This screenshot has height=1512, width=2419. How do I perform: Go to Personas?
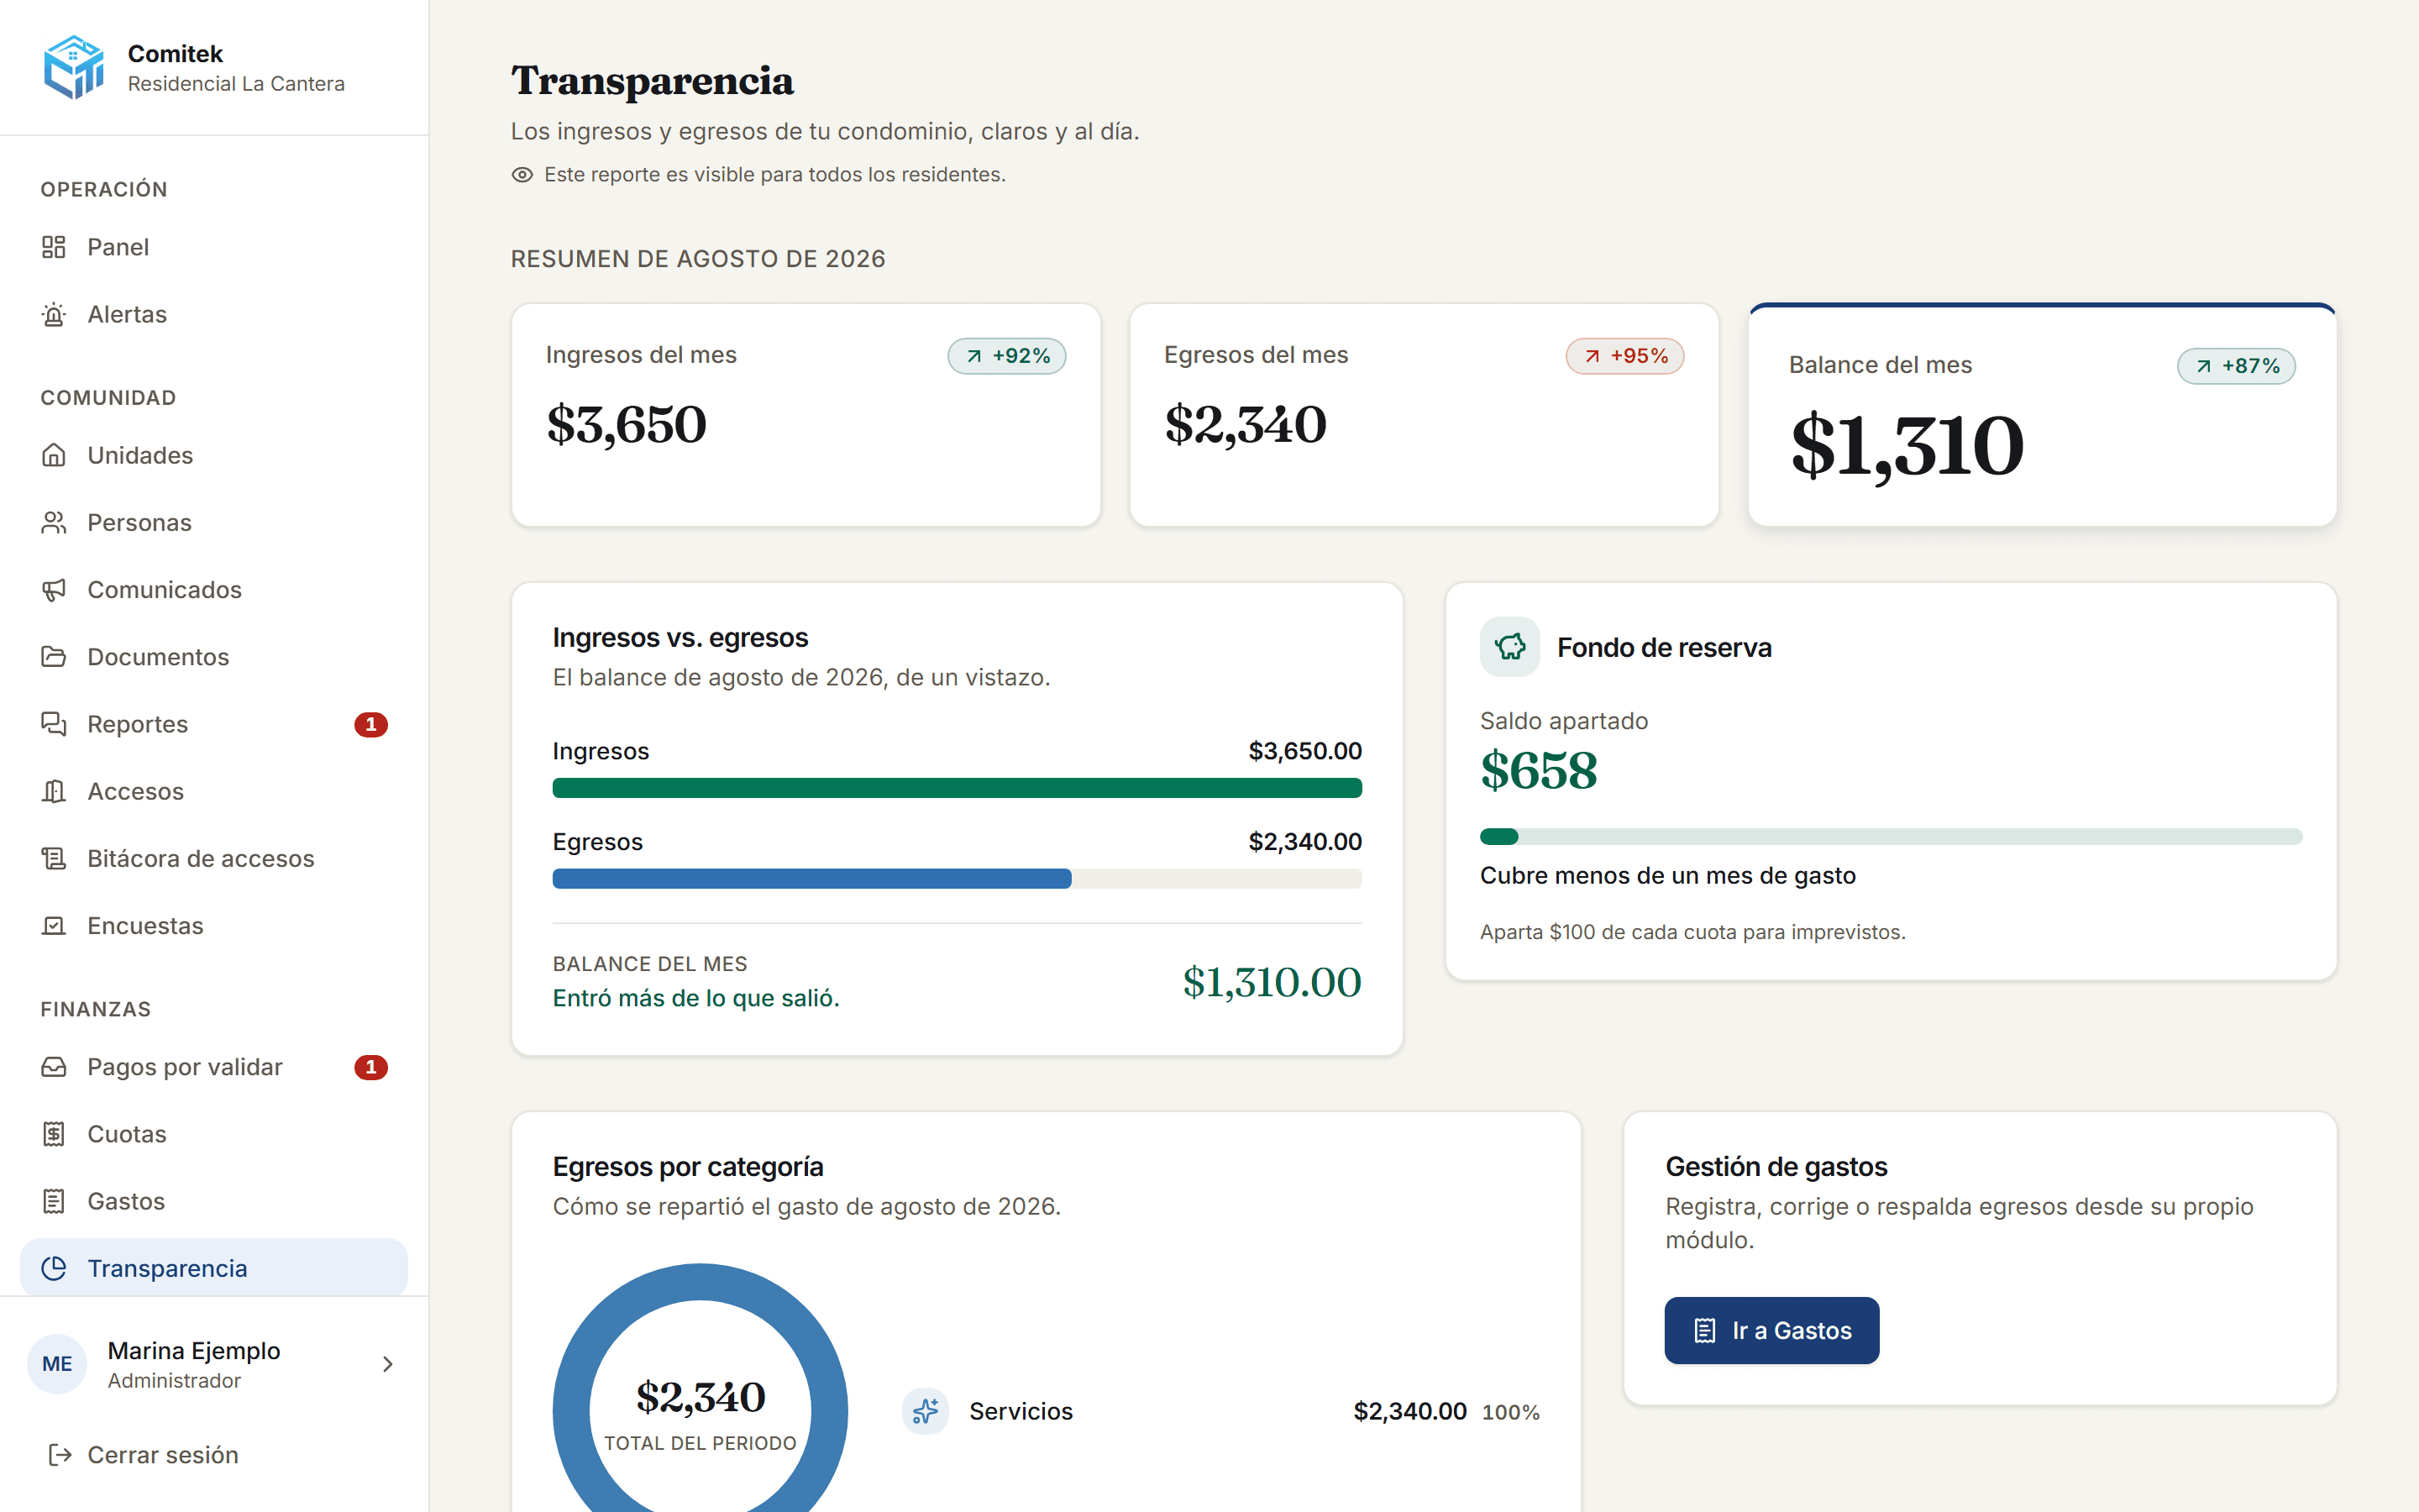pyautogui.click(x=214, y=522)
